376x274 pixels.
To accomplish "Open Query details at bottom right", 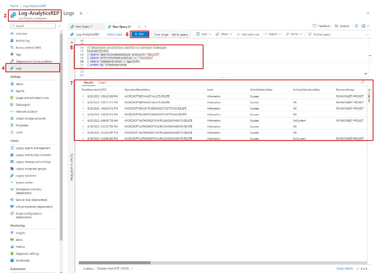I will point(344,267).
